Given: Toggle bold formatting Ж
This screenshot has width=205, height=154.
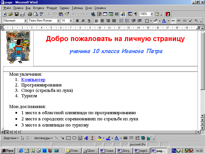Looking at the screenshot, I should click(77, 21).
